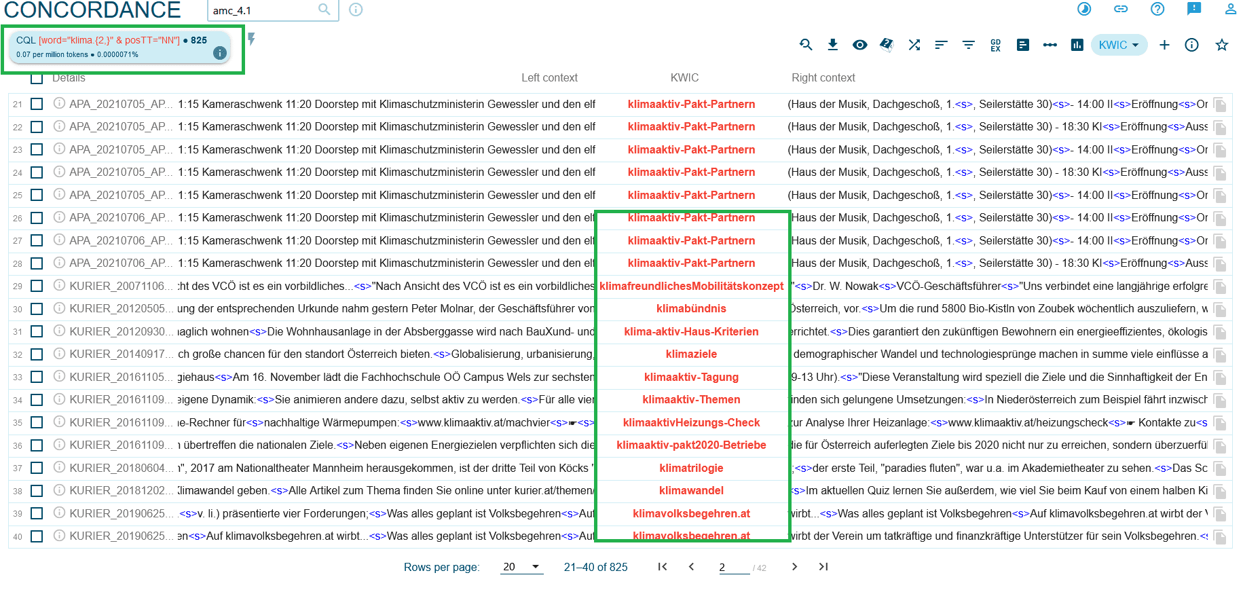
Task: Expand the rows per page dropdown
Action: pyautogui.click(x=521, y=567)
